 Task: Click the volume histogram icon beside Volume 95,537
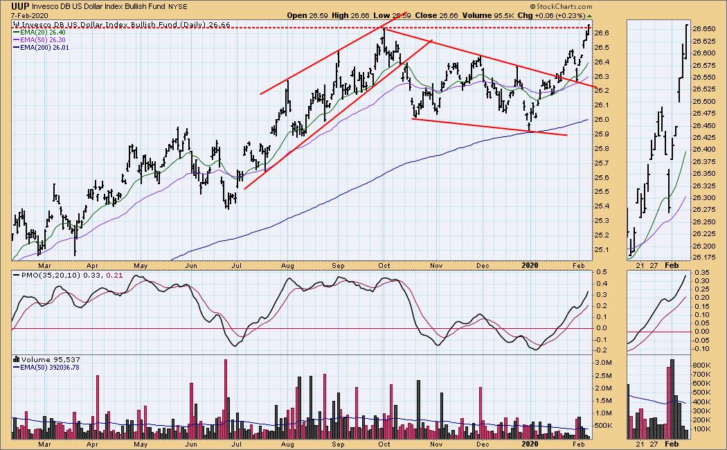tap(17, 359)
